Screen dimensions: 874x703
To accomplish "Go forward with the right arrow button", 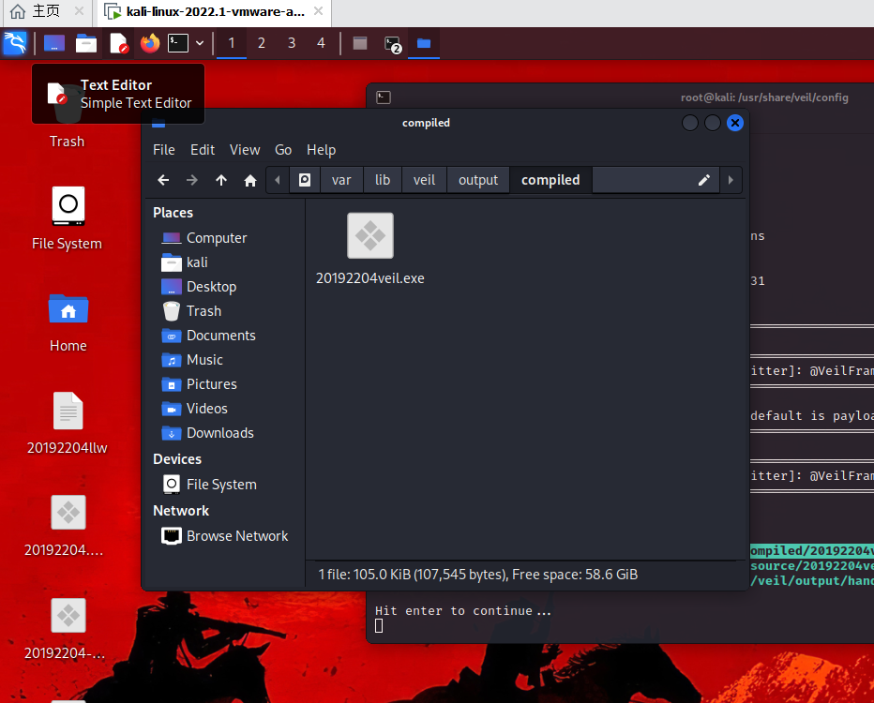I will pyautogui.click(x=191, y=180).
